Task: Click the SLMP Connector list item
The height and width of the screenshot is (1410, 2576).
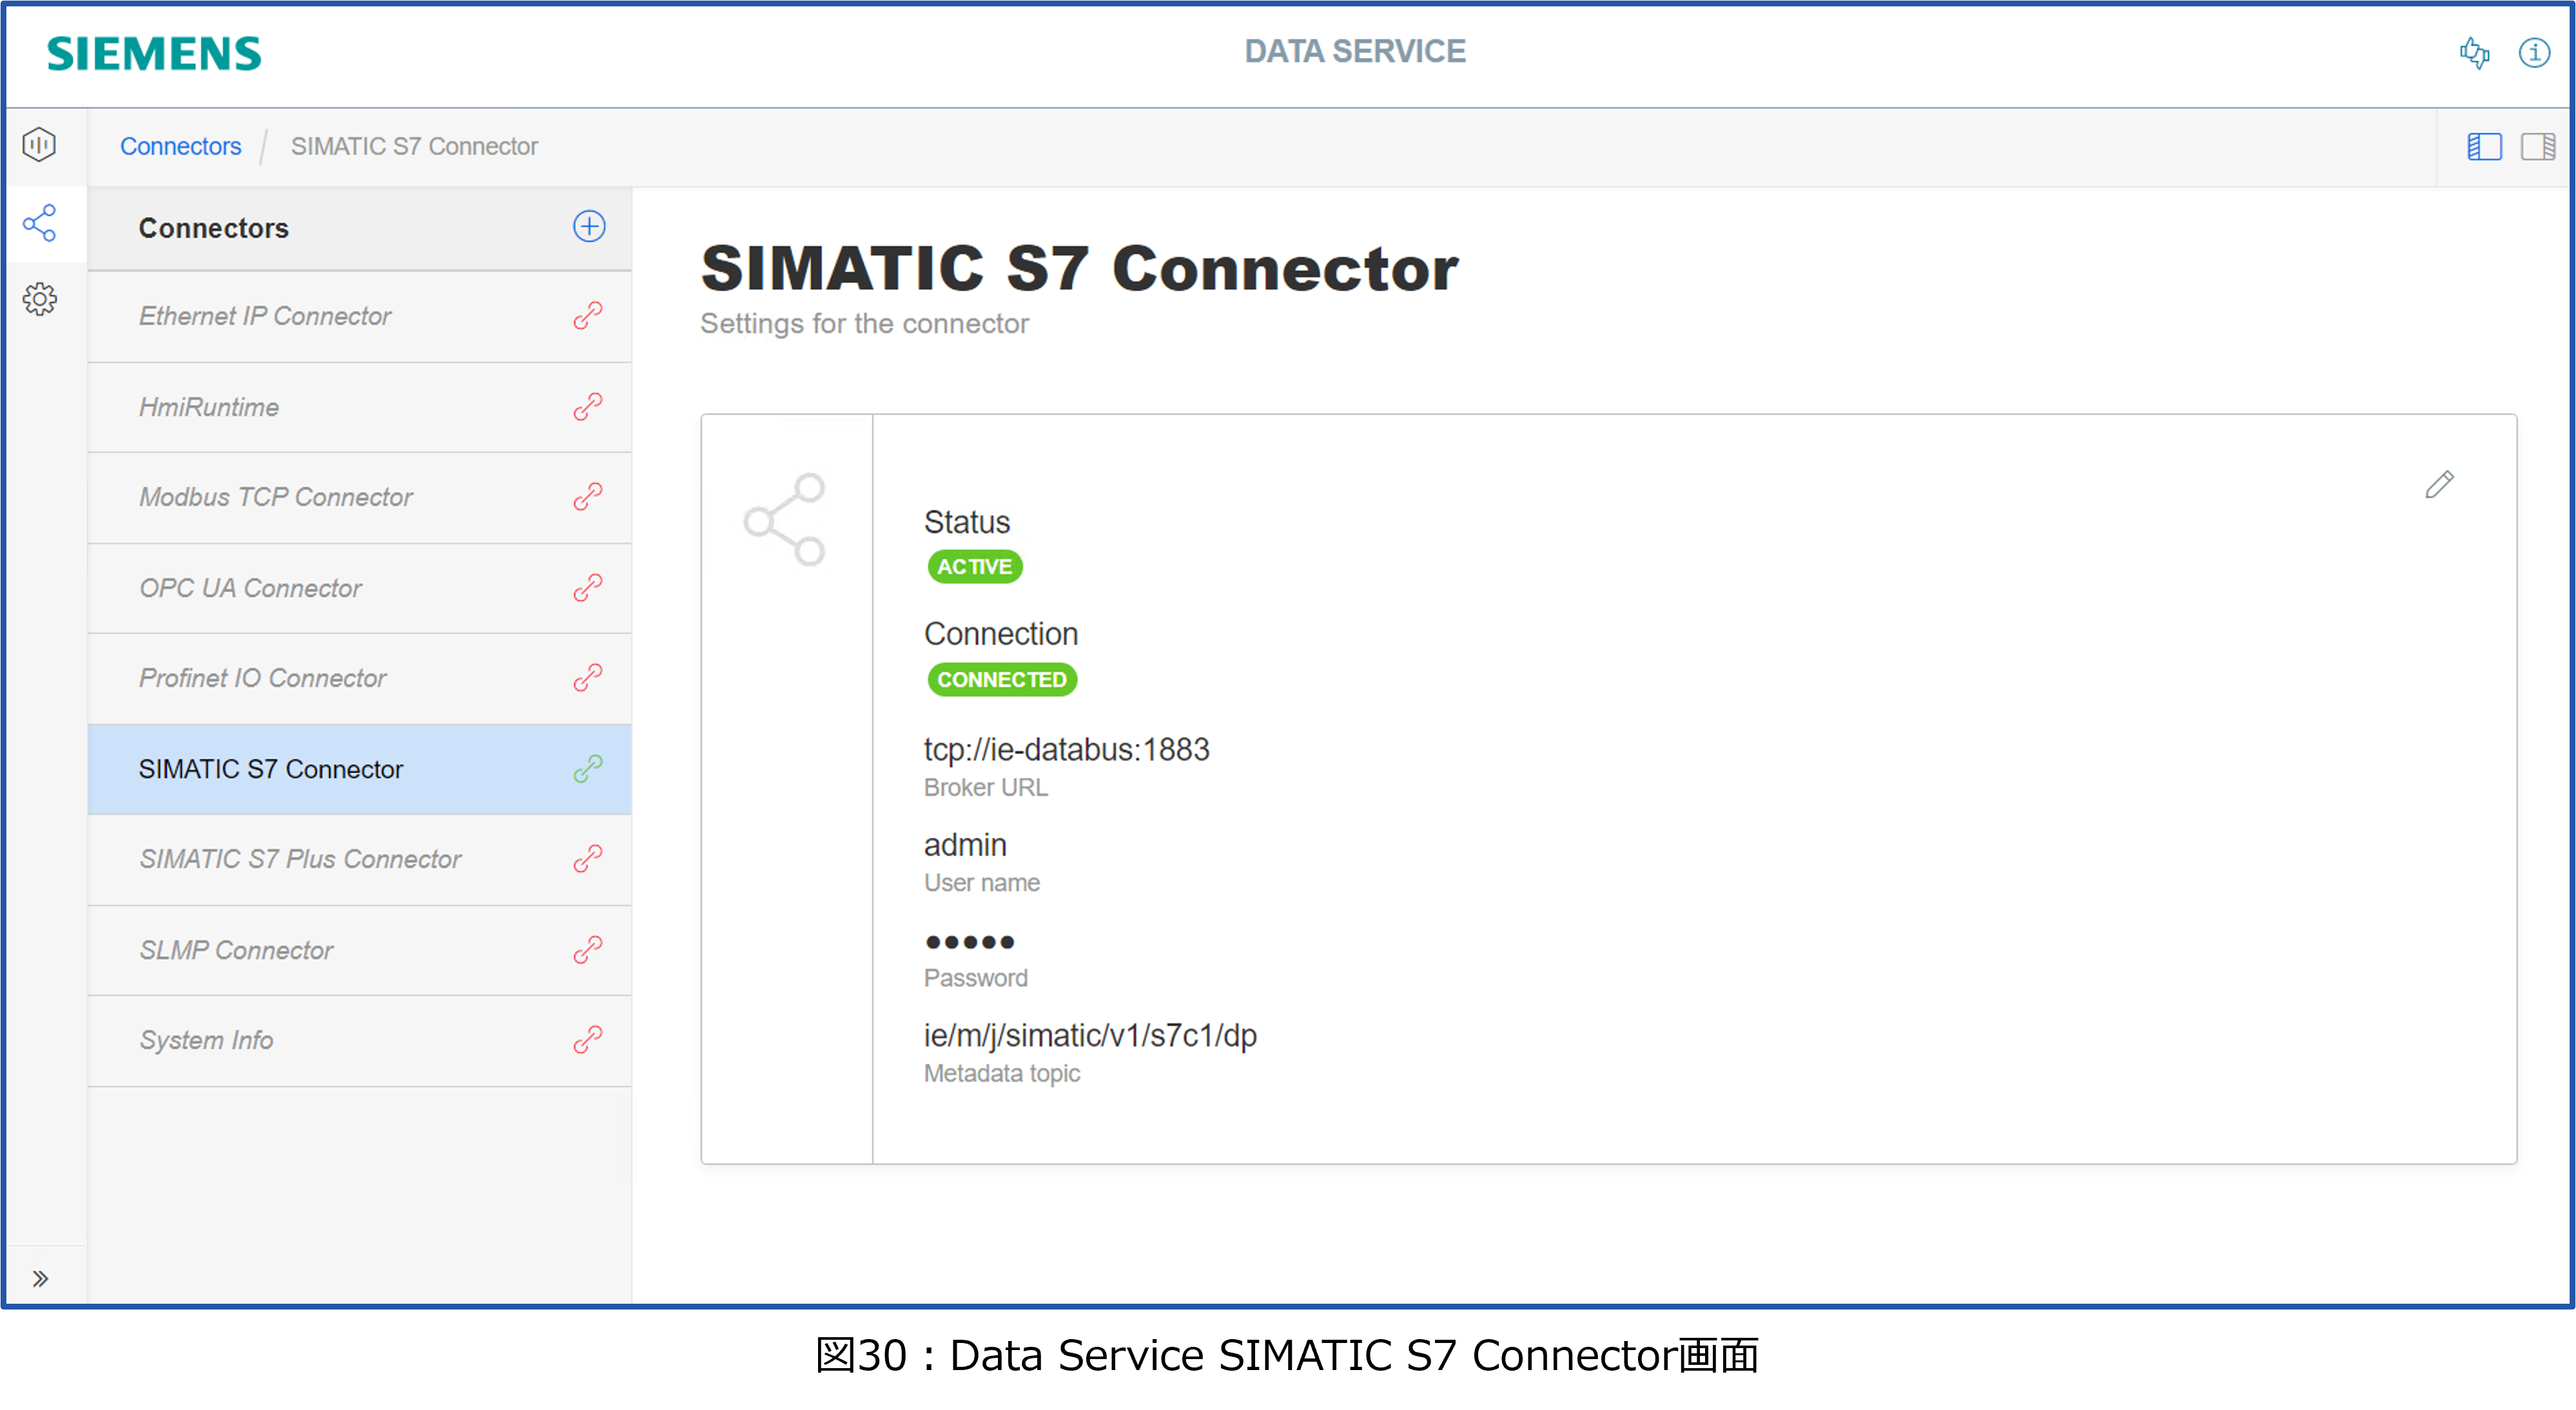Action: coord(236,950)
